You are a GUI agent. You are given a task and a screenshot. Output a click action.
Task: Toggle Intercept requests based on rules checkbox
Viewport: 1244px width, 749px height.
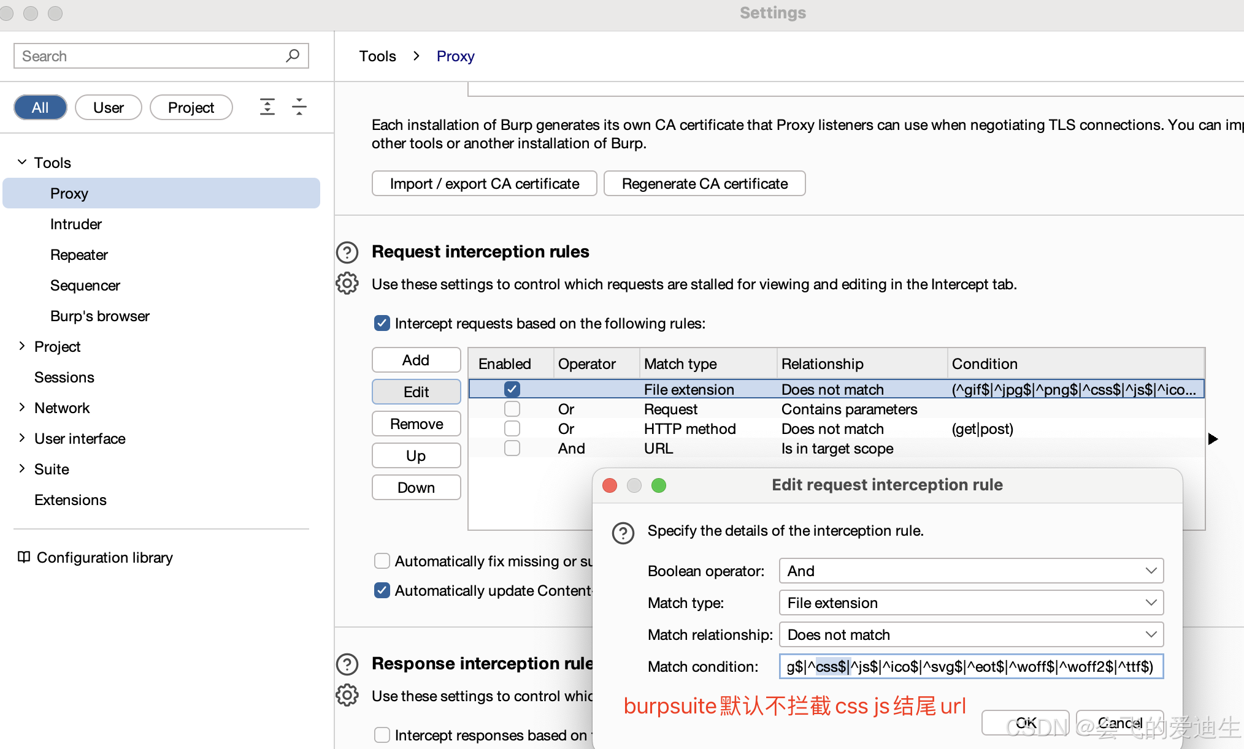tap(382, 323)
